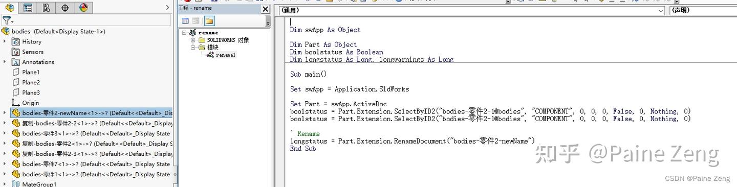Viewport: 737px width, 187px height.
Task: Collapse the 模块 folder
Action: coord(193,47)
